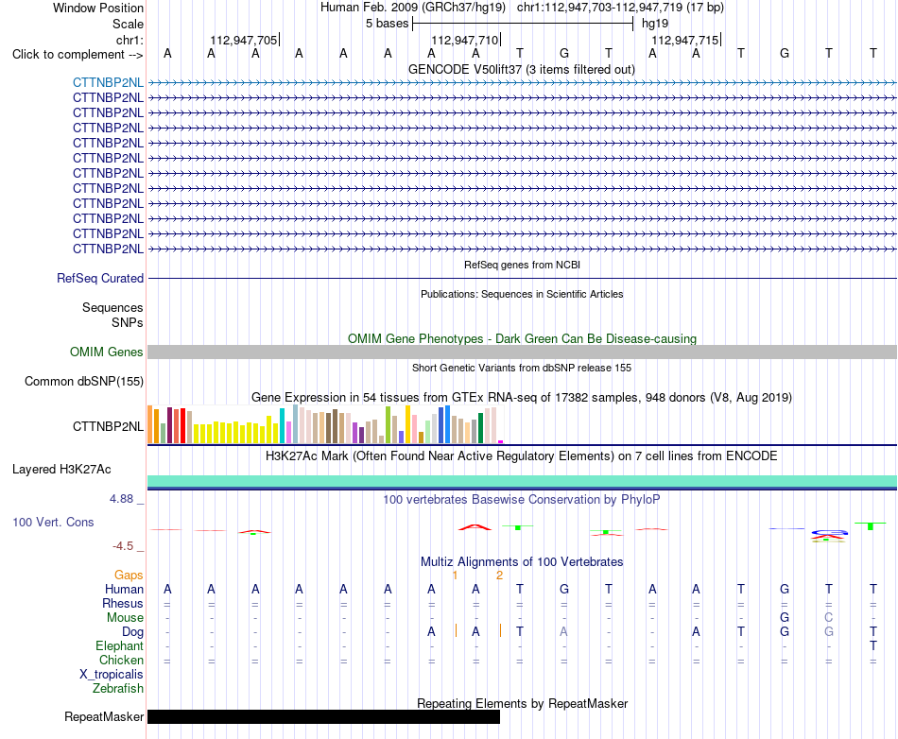Click the gray OMIM Genes bar

522,352
